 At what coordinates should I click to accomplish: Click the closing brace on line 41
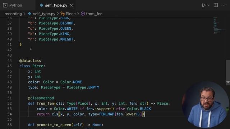coord(20,44)
